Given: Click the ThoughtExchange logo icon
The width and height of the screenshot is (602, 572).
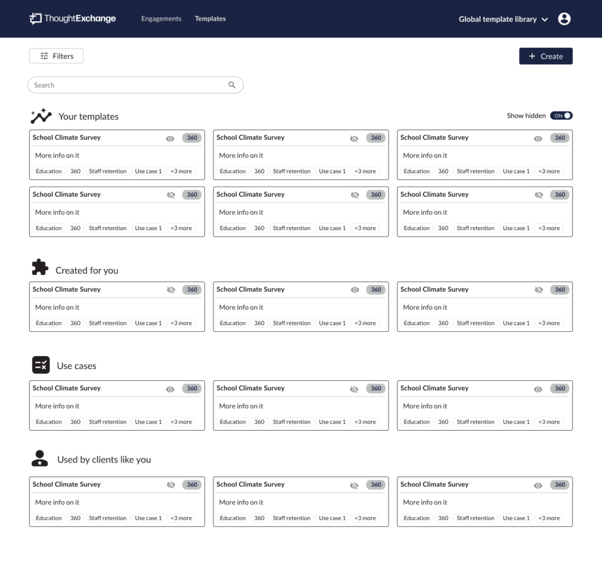Looking at the screenshot, I should (36, 18).
